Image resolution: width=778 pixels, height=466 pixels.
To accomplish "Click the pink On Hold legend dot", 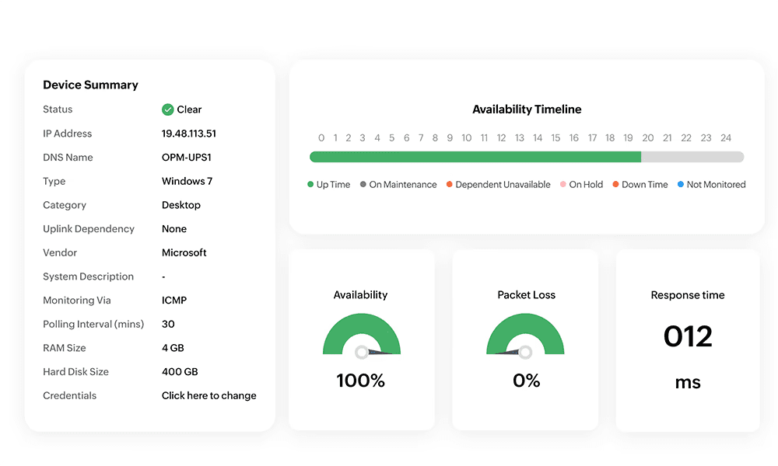I will click(x=563, y=185).
